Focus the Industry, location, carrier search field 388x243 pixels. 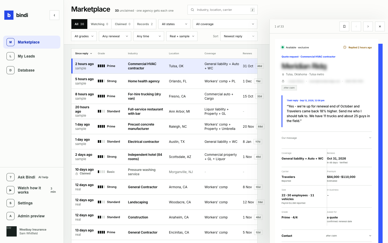pyautogui.click(x=223, y=10)
